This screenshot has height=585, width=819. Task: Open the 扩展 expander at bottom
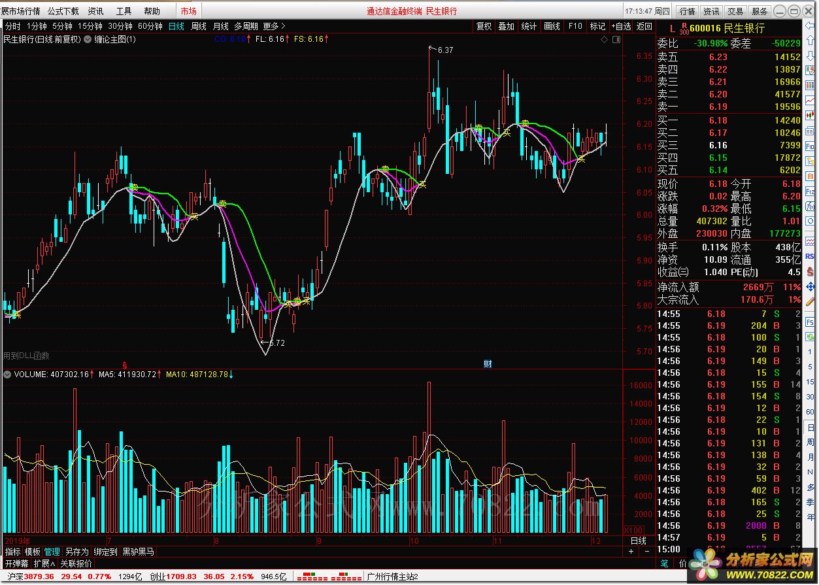[44, 563]
